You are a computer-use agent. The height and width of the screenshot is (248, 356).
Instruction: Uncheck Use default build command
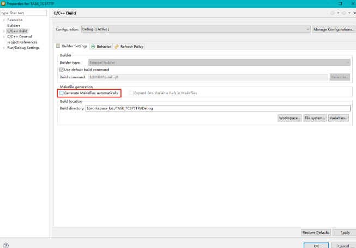click(62, 70)
